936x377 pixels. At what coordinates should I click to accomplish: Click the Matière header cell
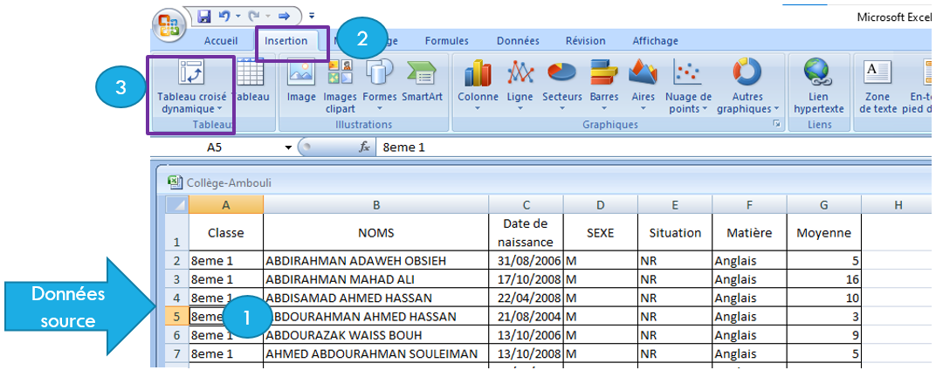pyautogui.click(x=749, y=233)
